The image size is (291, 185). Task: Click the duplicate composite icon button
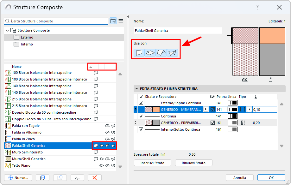tap(42, 178)
